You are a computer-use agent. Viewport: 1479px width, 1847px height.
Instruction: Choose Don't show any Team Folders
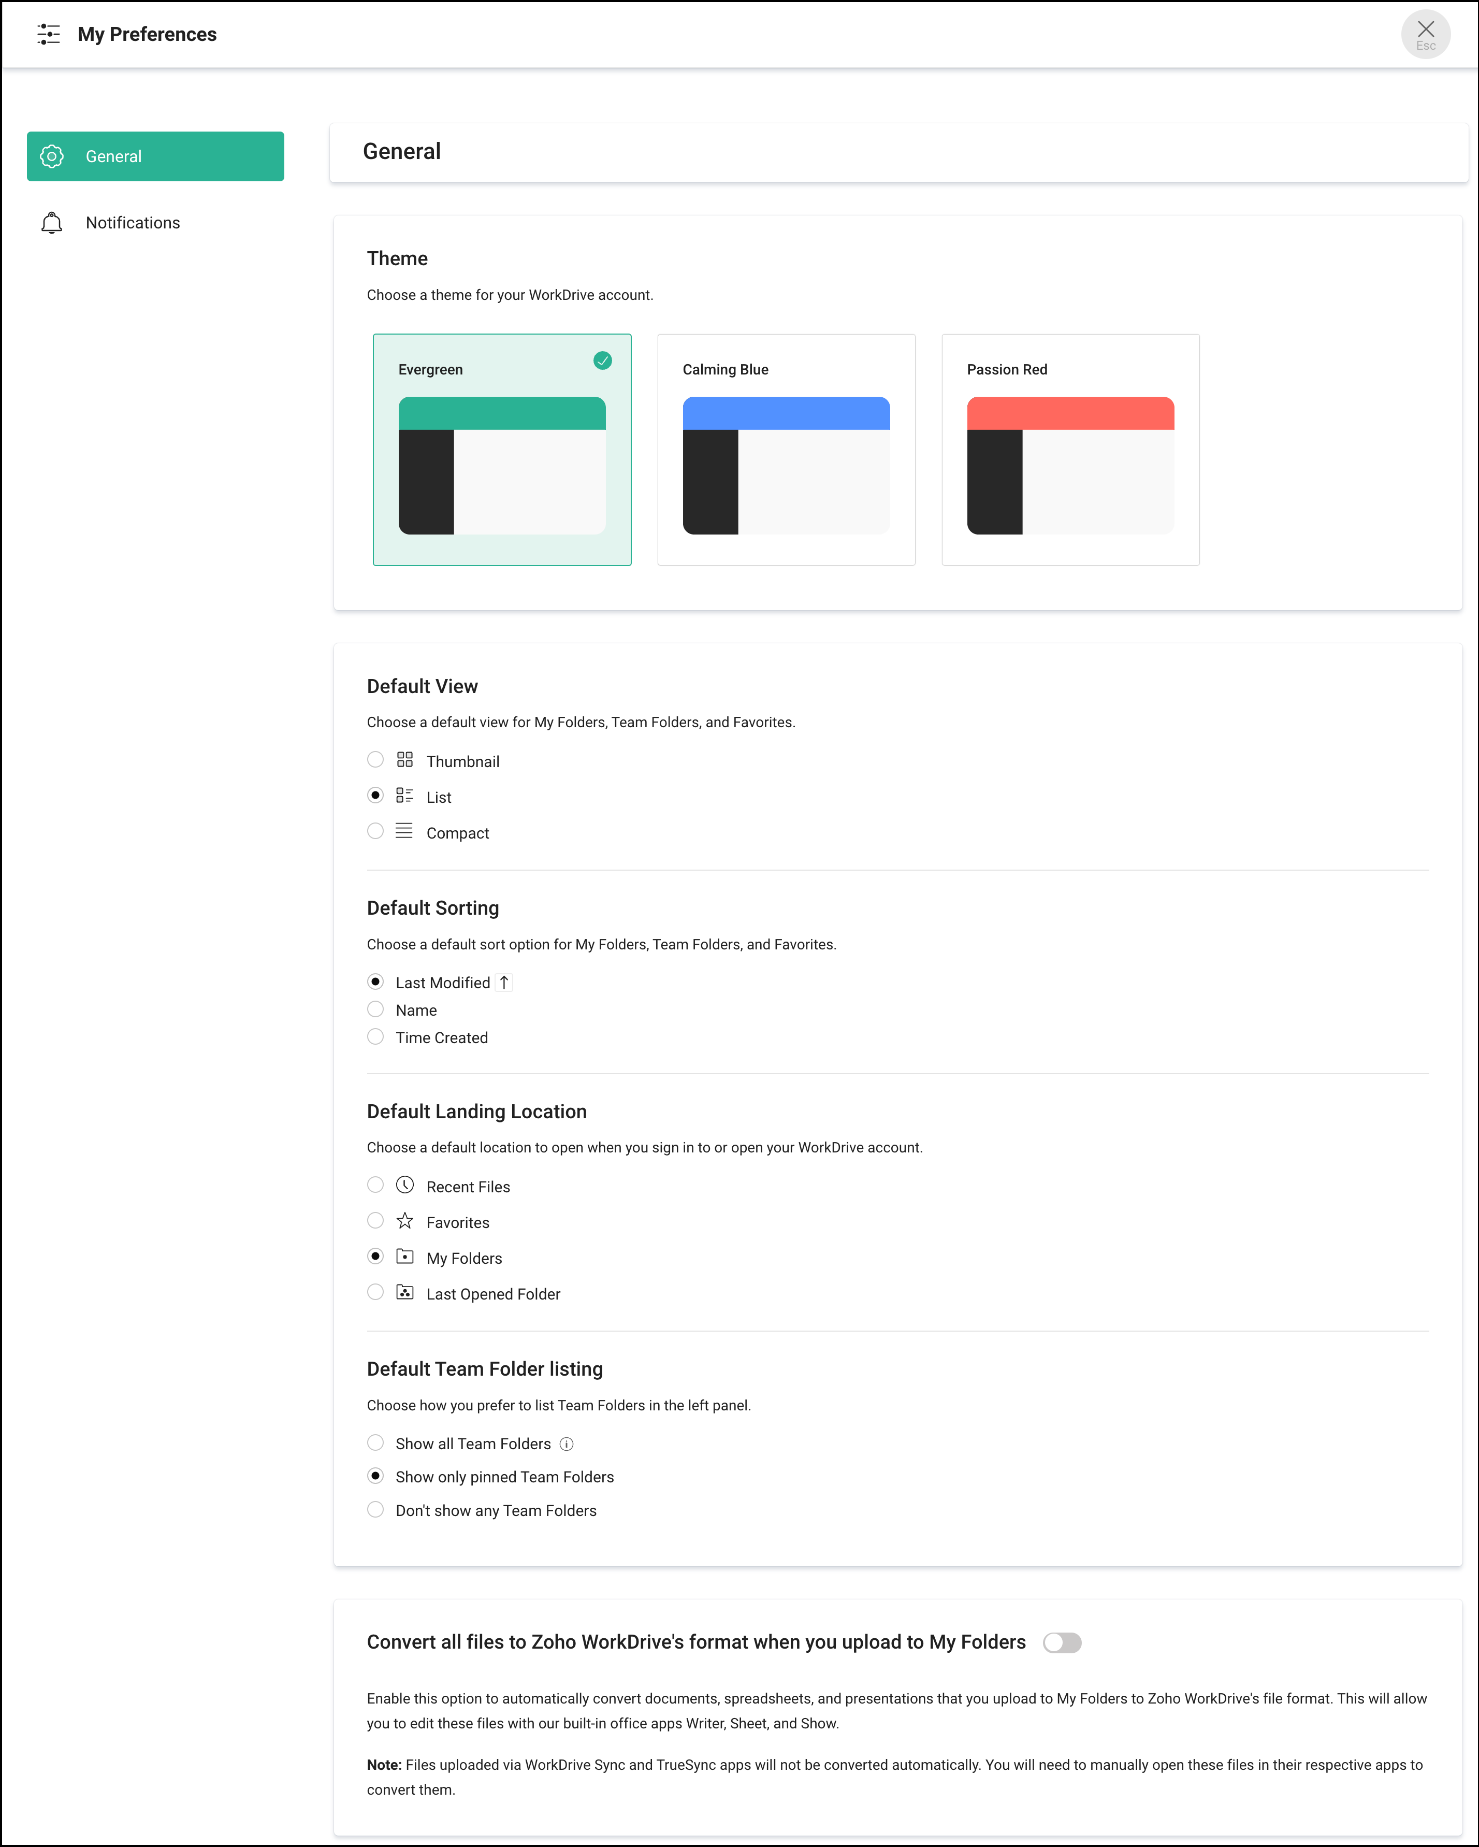coord(375,1509)
